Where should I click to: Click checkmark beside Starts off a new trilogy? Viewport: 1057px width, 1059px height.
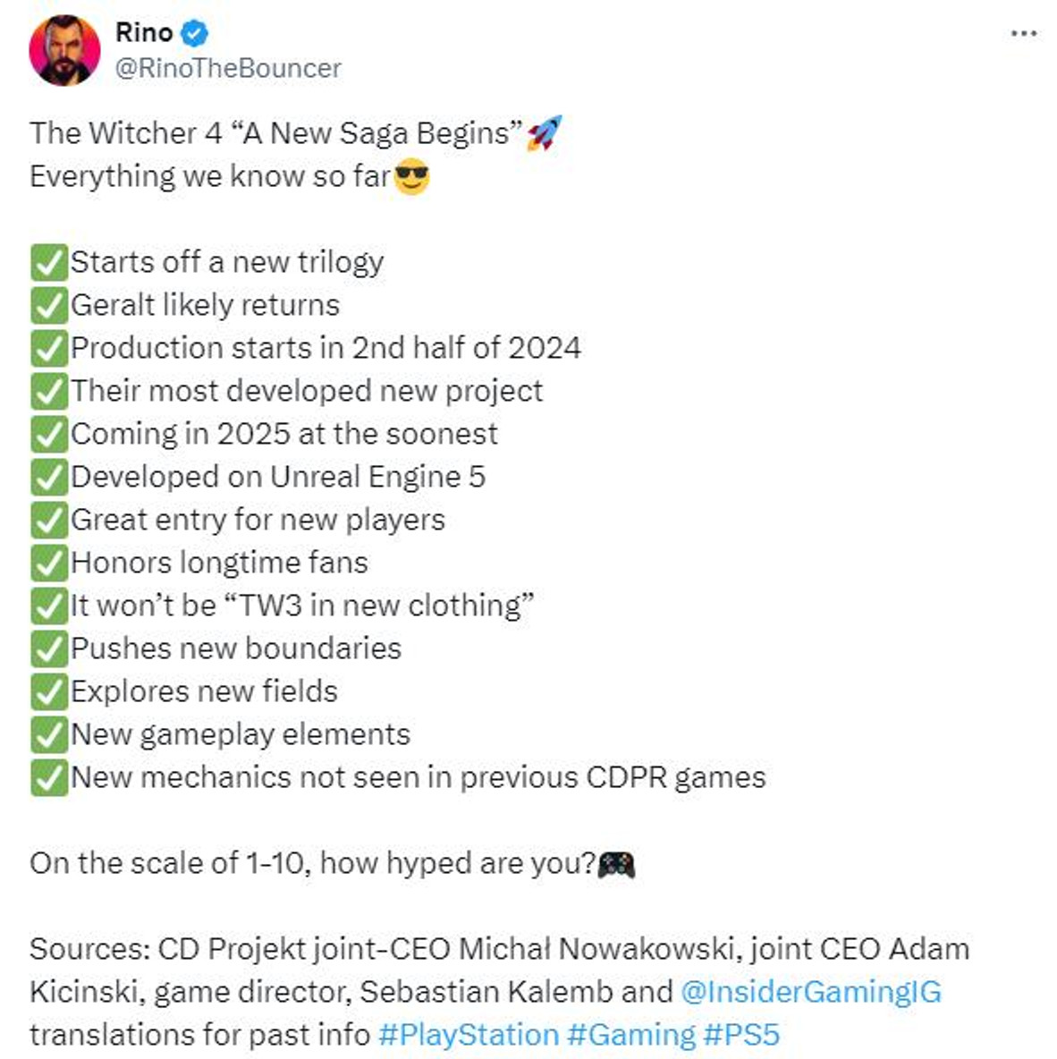49,263
